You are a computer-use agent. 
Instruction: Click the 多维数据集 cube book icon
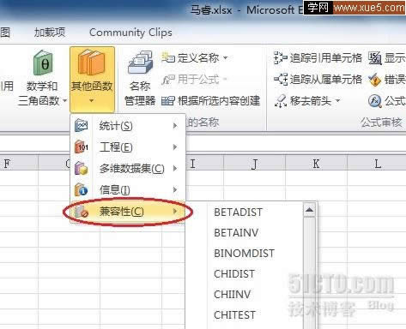[x=82, y=168]
